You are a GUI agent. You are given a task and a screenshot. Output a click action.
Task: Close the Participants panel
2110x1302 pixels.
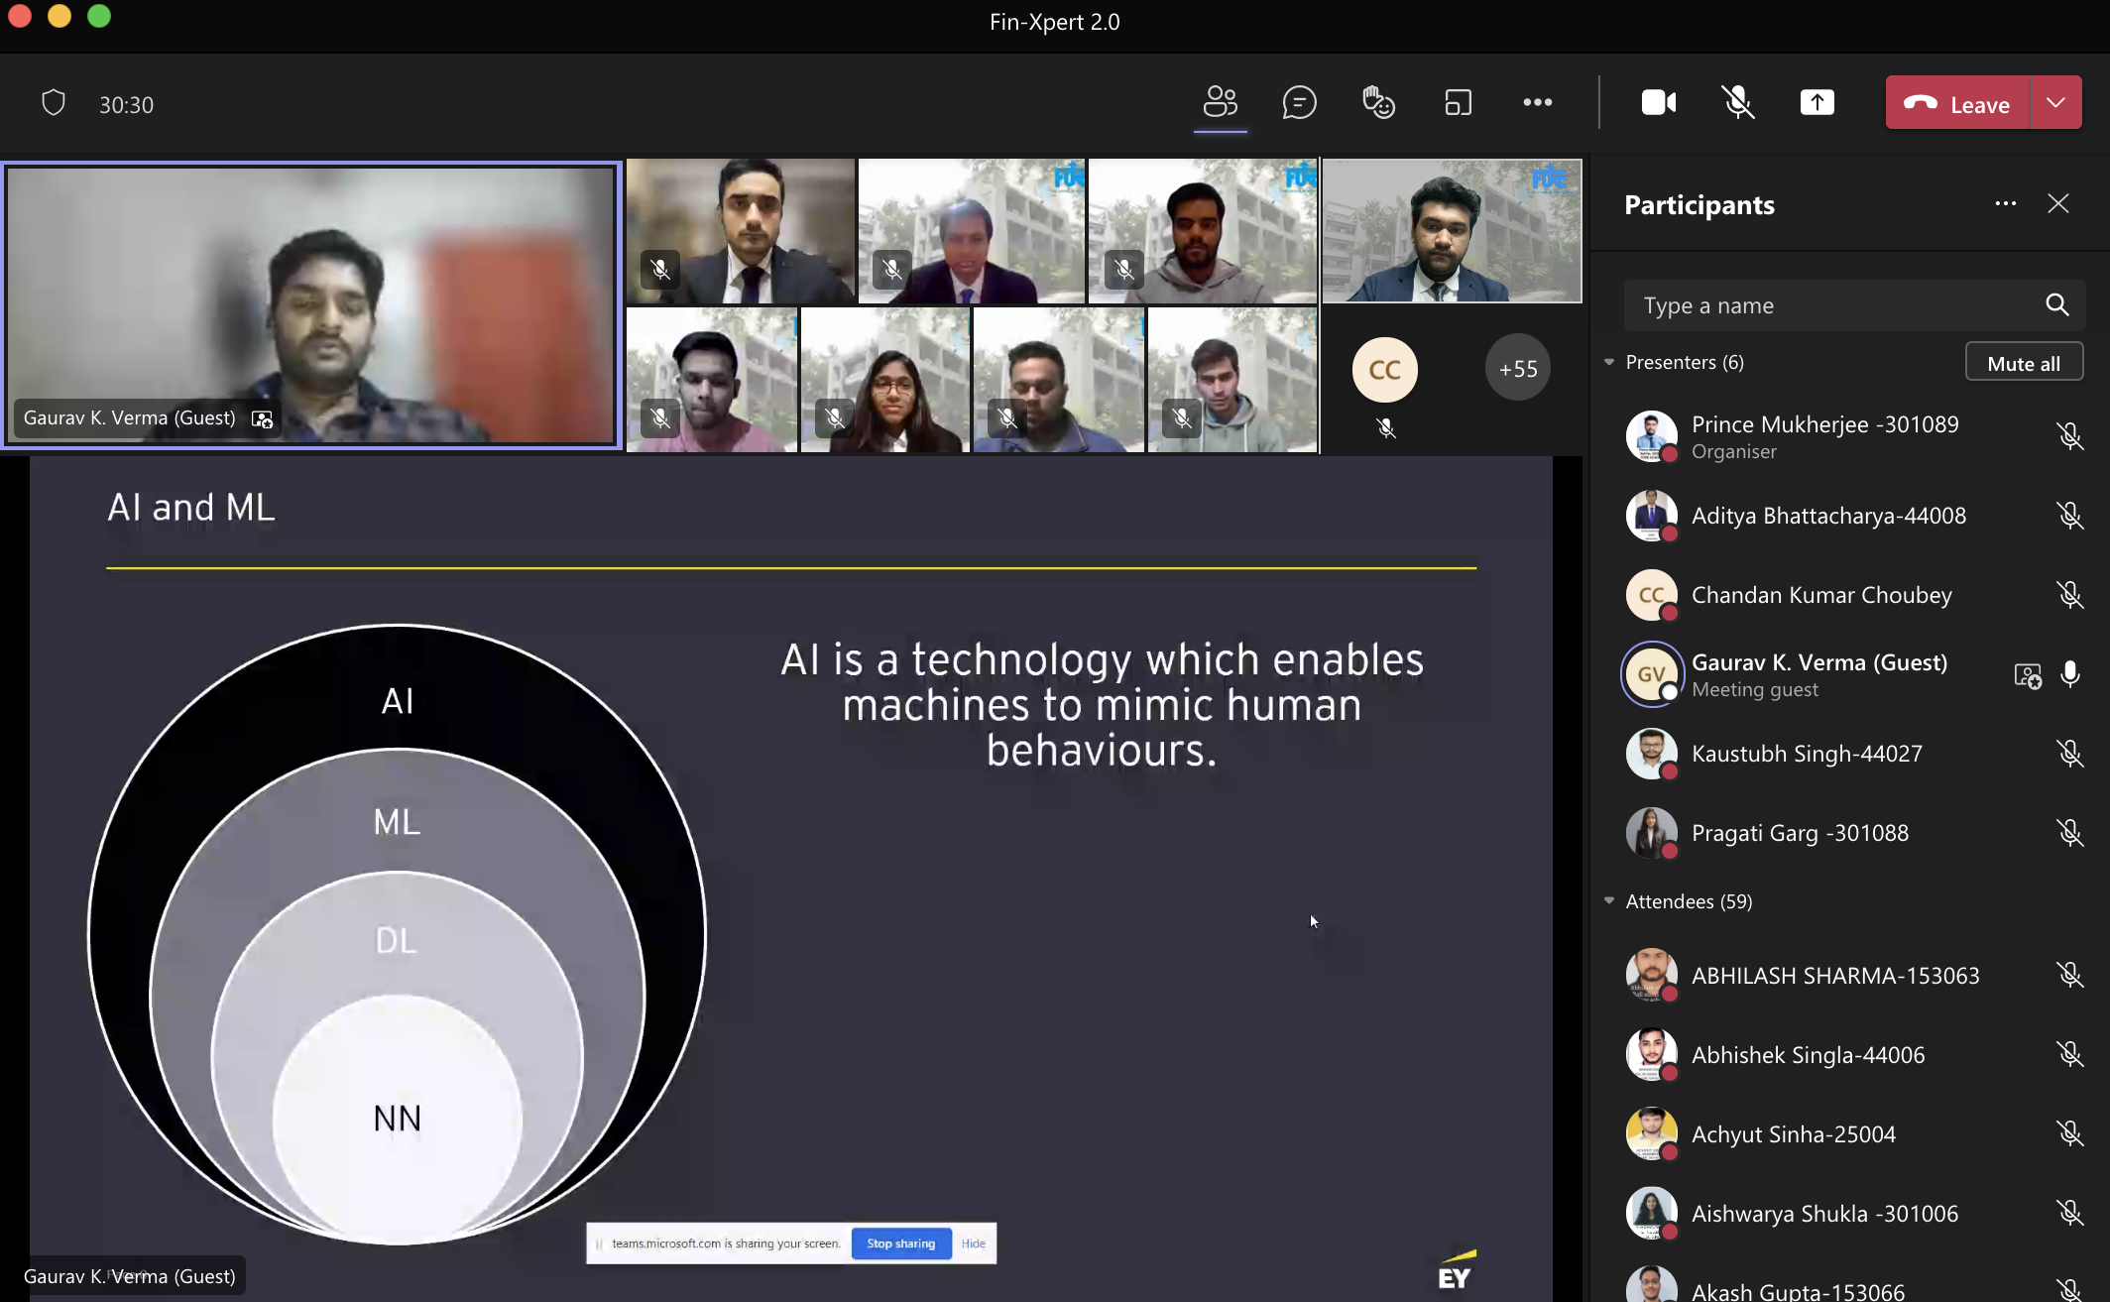[2058, 204]
